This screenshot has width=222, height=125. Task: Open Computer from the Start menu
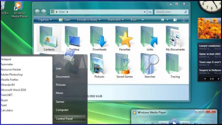click(62, 110)
